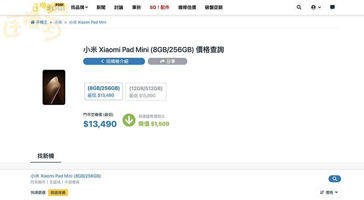This screenshot has width=364, height=200.
Task: Click the green price drop arrow icon
Action: click(129, 120)
